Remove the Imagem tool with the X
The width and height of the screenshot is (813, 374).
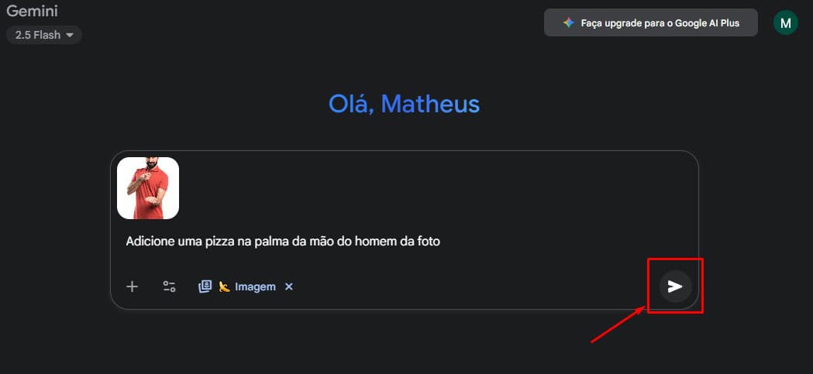(x=289, y=287)
